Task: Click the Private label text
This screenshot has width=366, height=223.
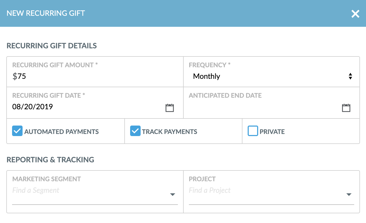Action: click(x=272, y=132)
